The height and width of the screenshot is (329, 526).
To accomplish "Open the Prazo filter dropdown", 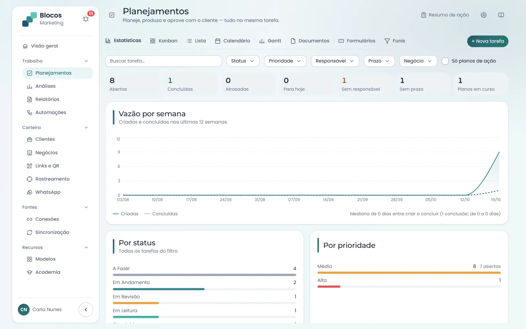I will click(379, 61).
